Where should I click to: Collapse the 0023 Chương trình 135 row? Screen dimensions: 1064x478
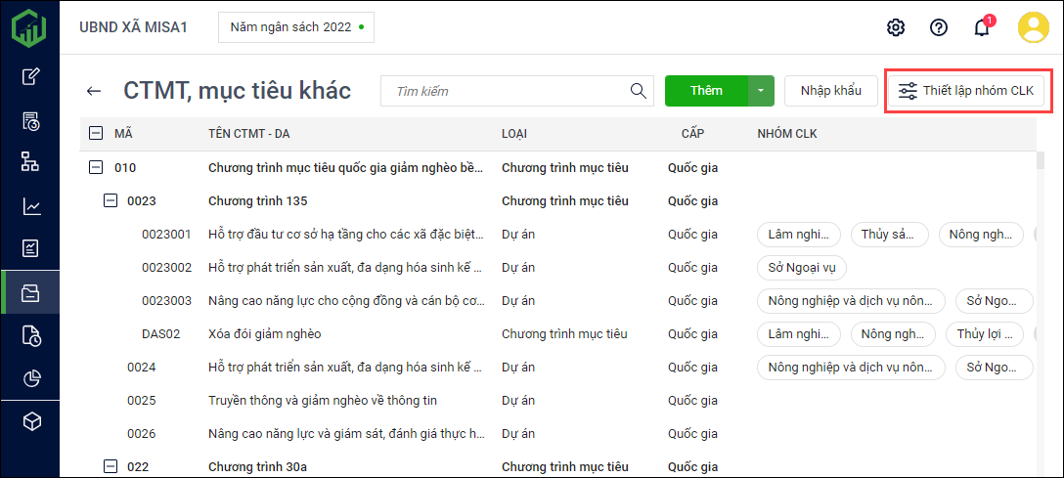pos(111,201)
